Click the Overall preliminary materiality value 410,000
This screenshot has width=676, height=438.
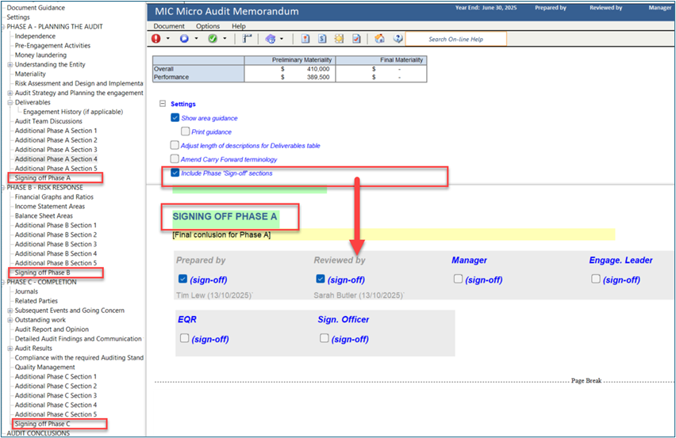[x=318, y=69]
